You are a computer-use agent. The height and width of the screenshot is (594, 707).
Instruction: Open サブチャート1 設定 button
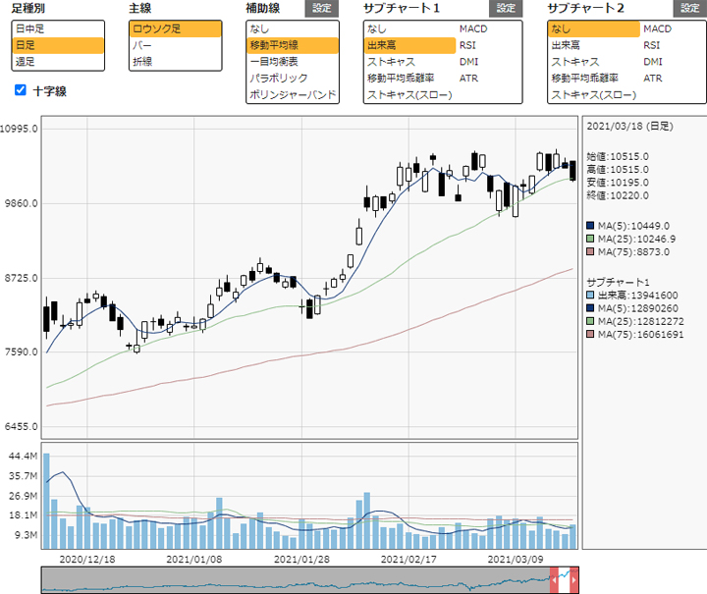[x=506, y=9]
